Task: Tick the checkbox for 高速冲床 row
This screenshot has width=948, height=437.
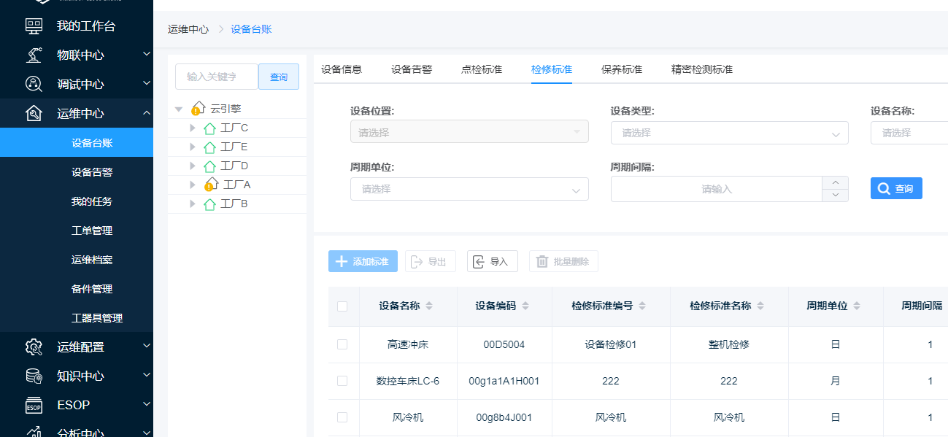Action: (x=342, y=344)
